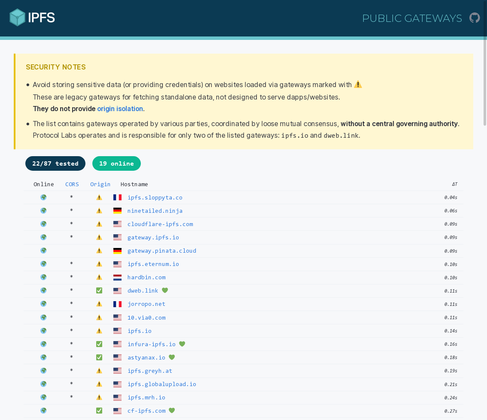Click the 19 online badge
Image resolution: width=487 pixels, height=420 pixels.
116,163
